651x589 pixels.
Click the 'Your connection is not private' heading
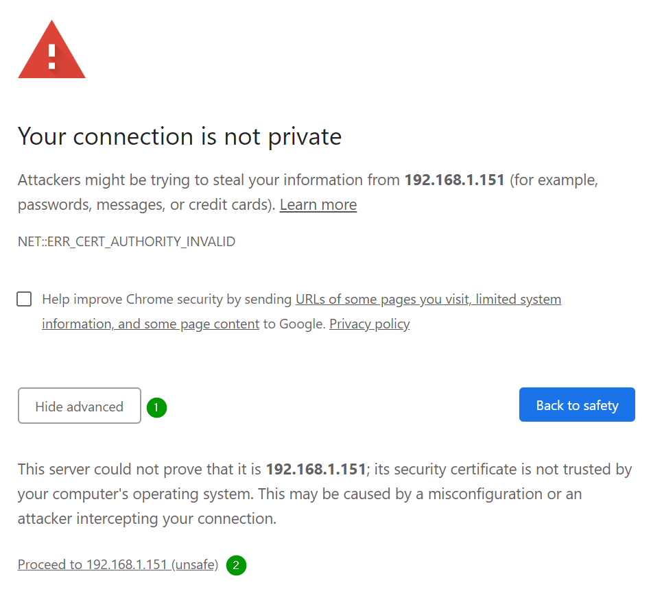180,136
